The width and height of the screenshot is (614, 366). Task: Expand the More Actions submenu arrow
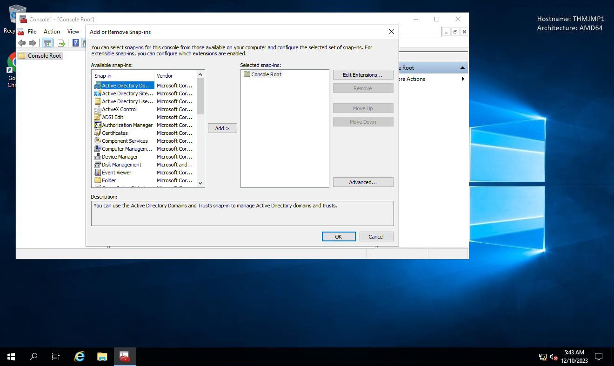(463, 79)
